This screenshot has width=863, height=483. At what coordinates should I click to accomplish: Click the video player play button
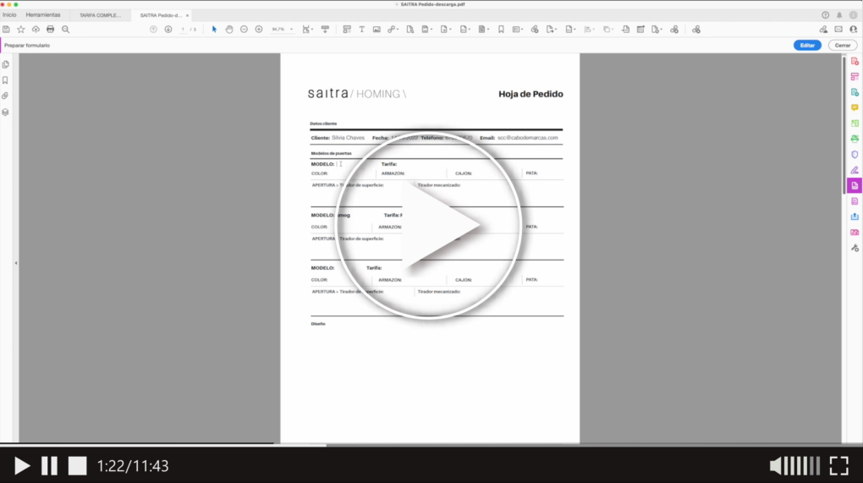[x=21, y=466]
